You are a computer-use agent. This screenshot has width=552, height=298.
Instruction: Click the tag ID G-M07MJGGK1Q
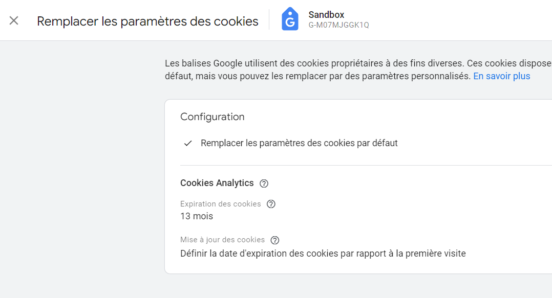tap(338, 26)
